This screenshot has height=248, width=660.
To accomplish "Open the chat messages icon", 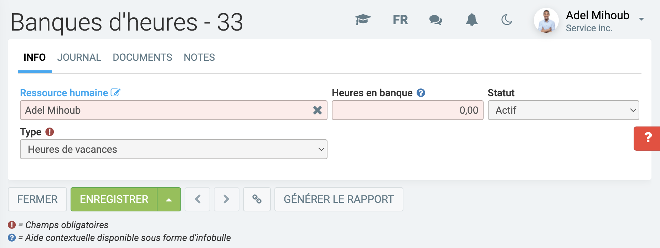I will click(x=435, y=20).
